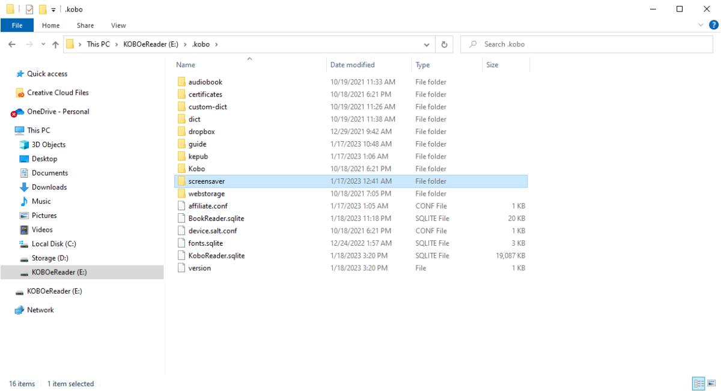Go up one folder level
This screenshot has height=391, width=721.
(x=55, y=44)
